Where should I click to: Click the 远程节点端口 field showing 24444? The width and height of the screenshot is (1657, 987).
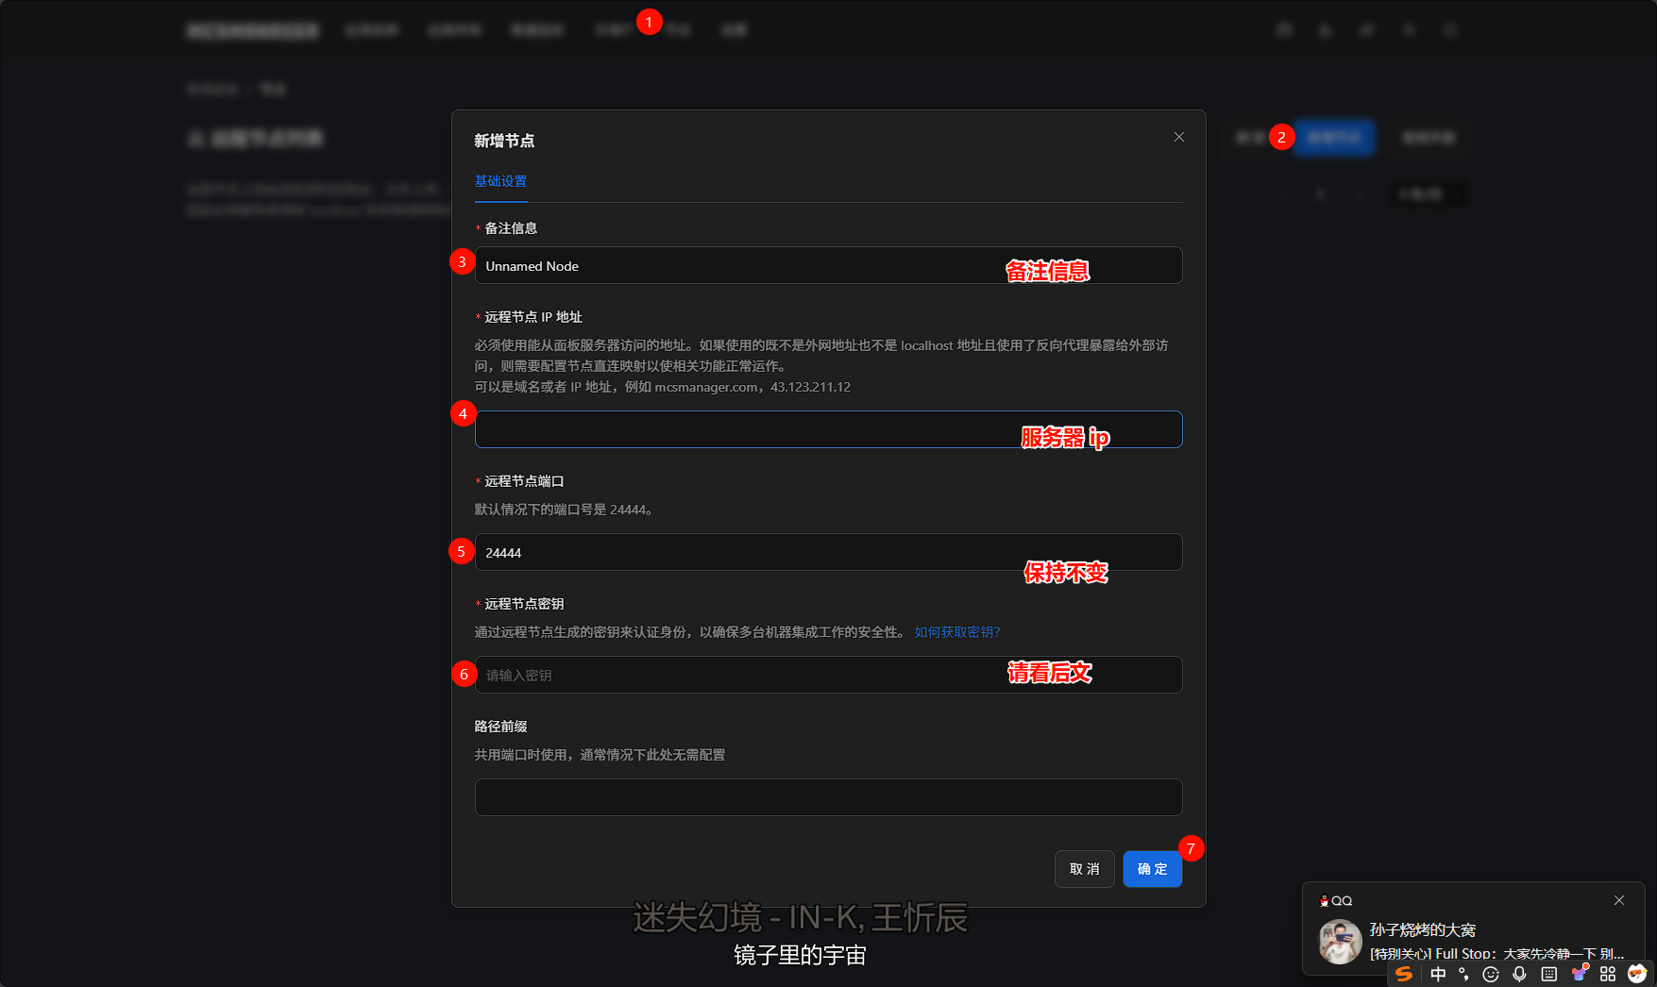tap(828, 552)
